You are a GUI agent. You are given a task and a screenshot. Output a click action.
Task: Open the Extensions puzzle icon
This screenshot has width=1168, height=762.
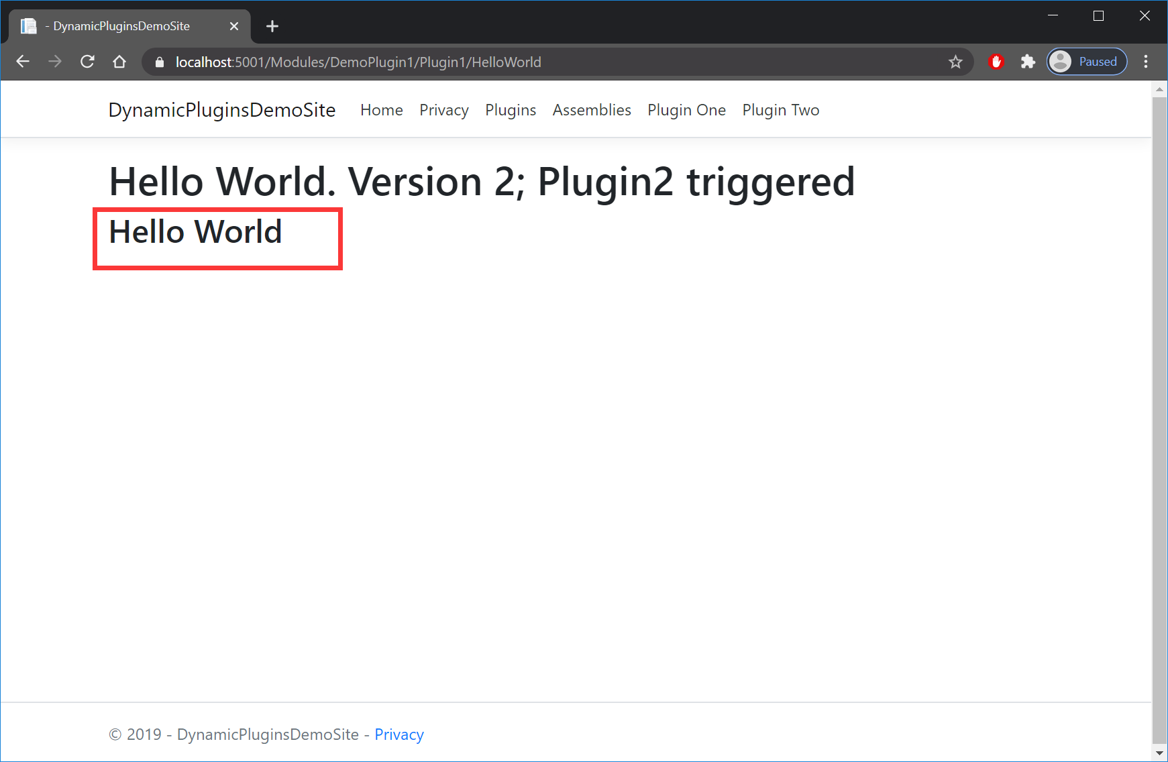click(x=1028, y=62)
